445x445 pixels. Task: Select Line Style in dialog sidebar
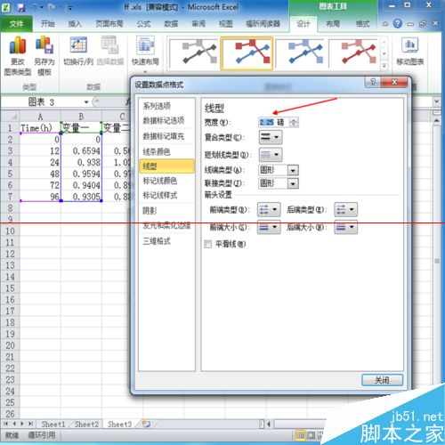tap(166, 166)
